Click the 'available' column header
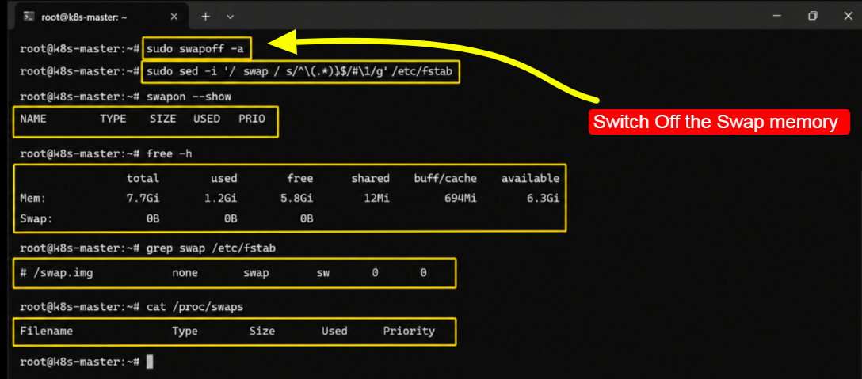The width and height of the screenshot is (862, 379). [531, 179]
